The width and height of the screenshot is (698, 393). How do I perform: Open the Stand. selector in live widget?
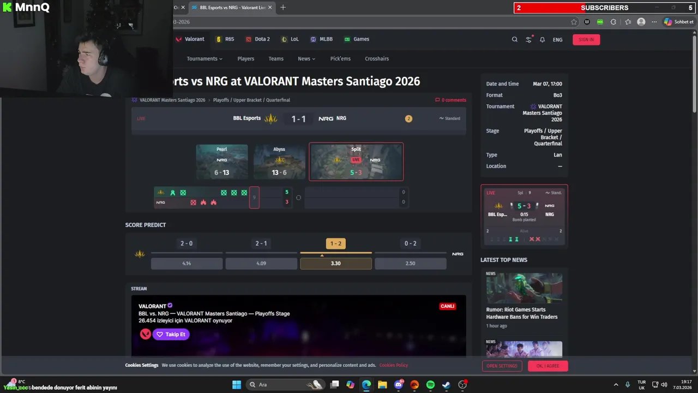click(553, 193)
